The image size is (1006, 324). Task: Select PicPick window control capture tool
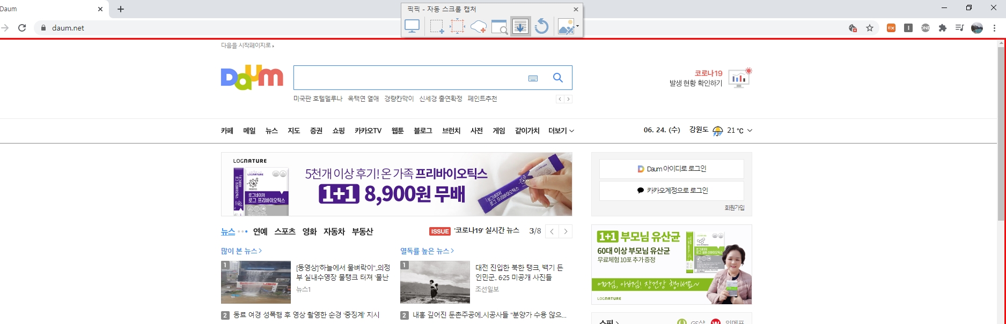pos(500,26)
